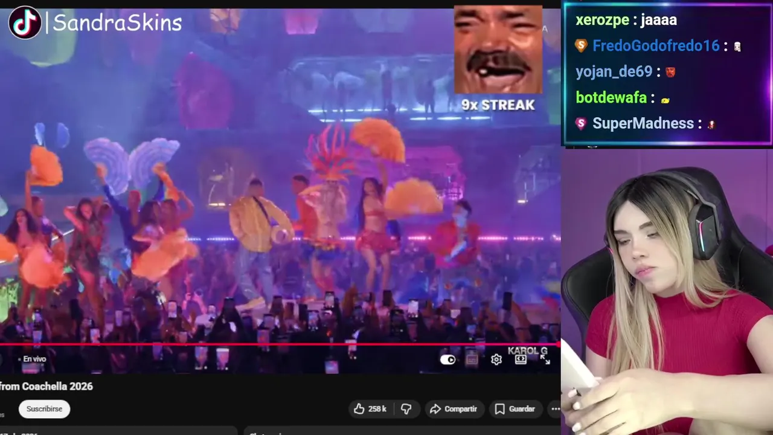Turn on subtitles in the video player

pos(472,359)
